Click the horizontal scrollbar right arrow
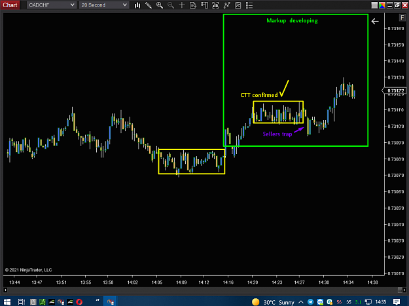 coord(404,290)
